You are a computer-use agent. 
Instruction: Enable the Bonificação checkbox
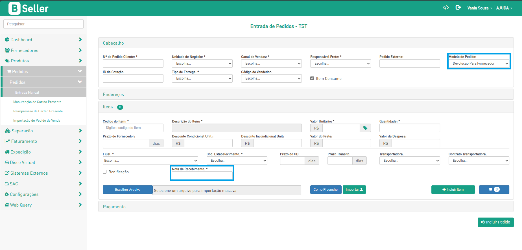pyautogui.click(x=105, y=172)
